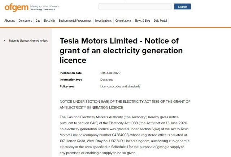
Task: Open the Consultations section
Action: [123, 21]
